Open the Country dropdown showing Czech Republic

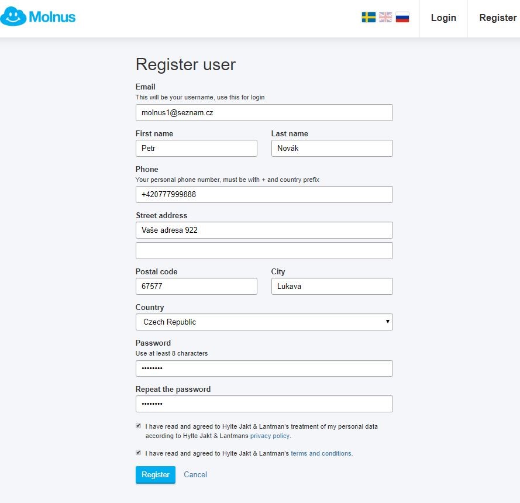(264, 322)
